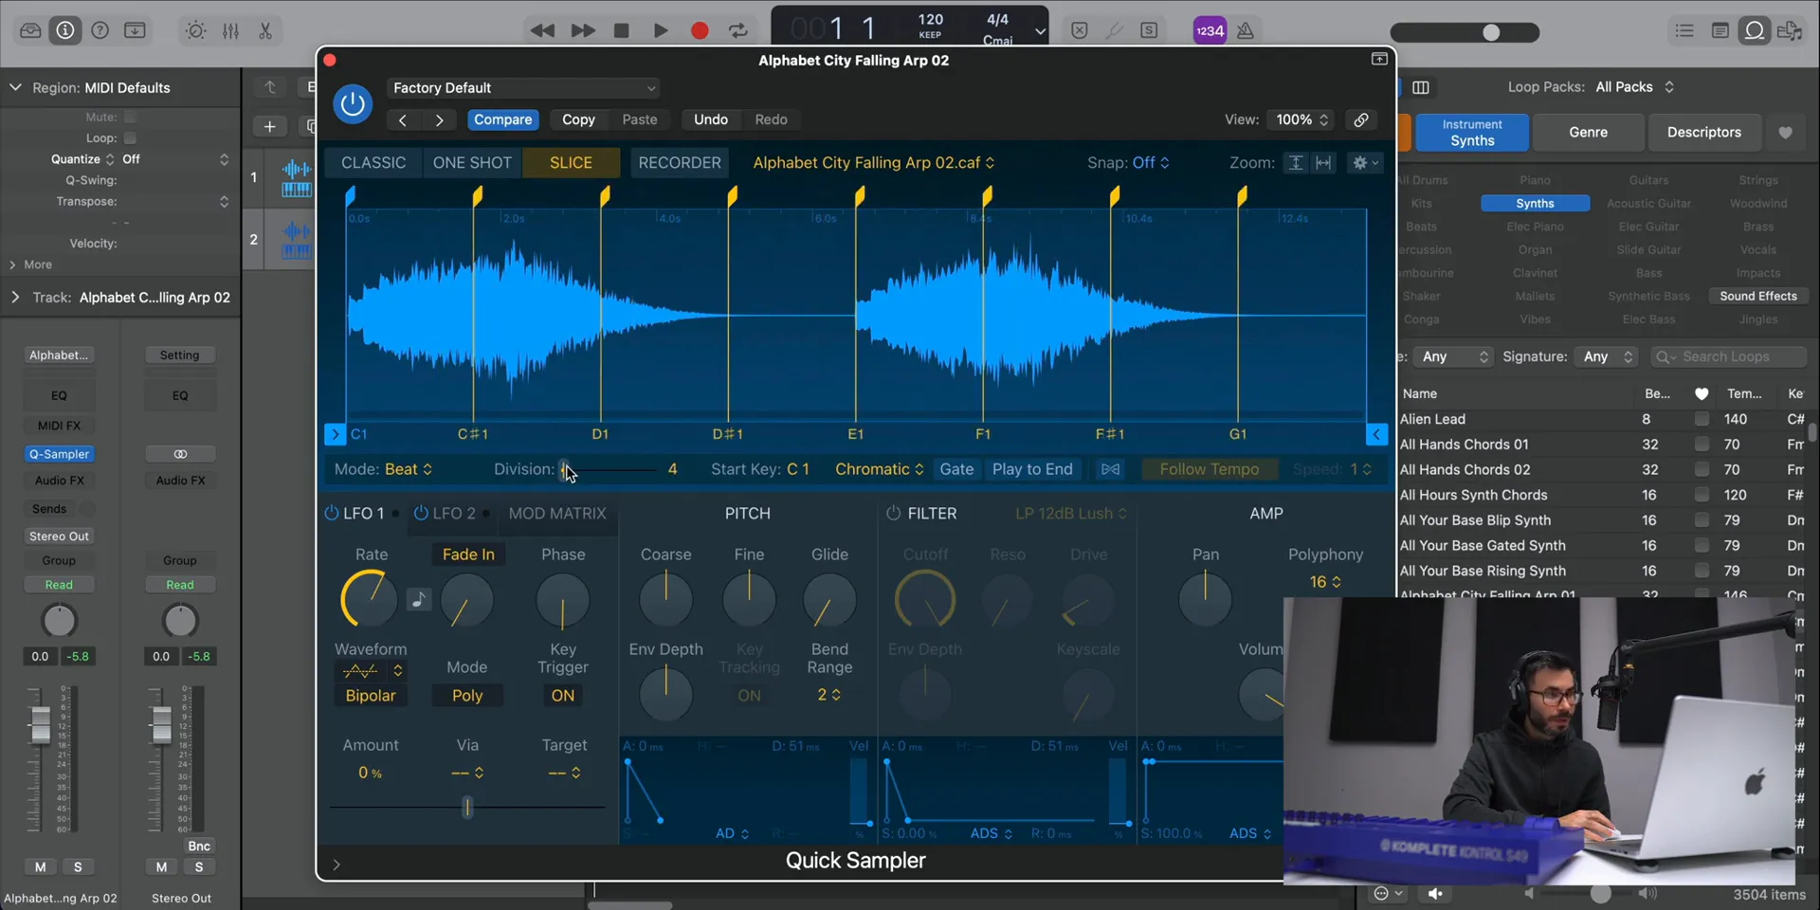Toggle the FILTER power button
Image resolution: width=1820 pixels, height=910 pixels.
[x=893, y=513]
